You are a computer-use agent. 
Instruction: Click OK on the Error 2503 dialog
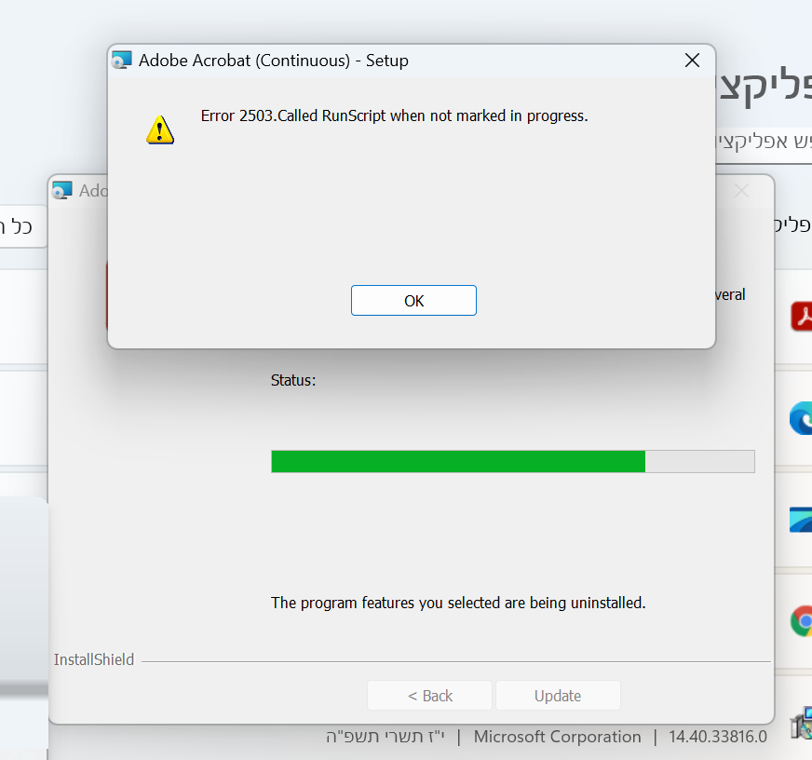click(413, 301)
